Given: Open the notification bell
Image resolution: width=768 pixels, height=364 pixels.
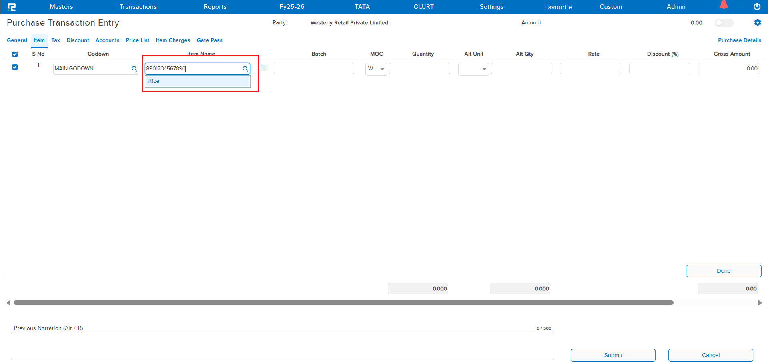Looking at the screenshot, I should coord(724,5).
